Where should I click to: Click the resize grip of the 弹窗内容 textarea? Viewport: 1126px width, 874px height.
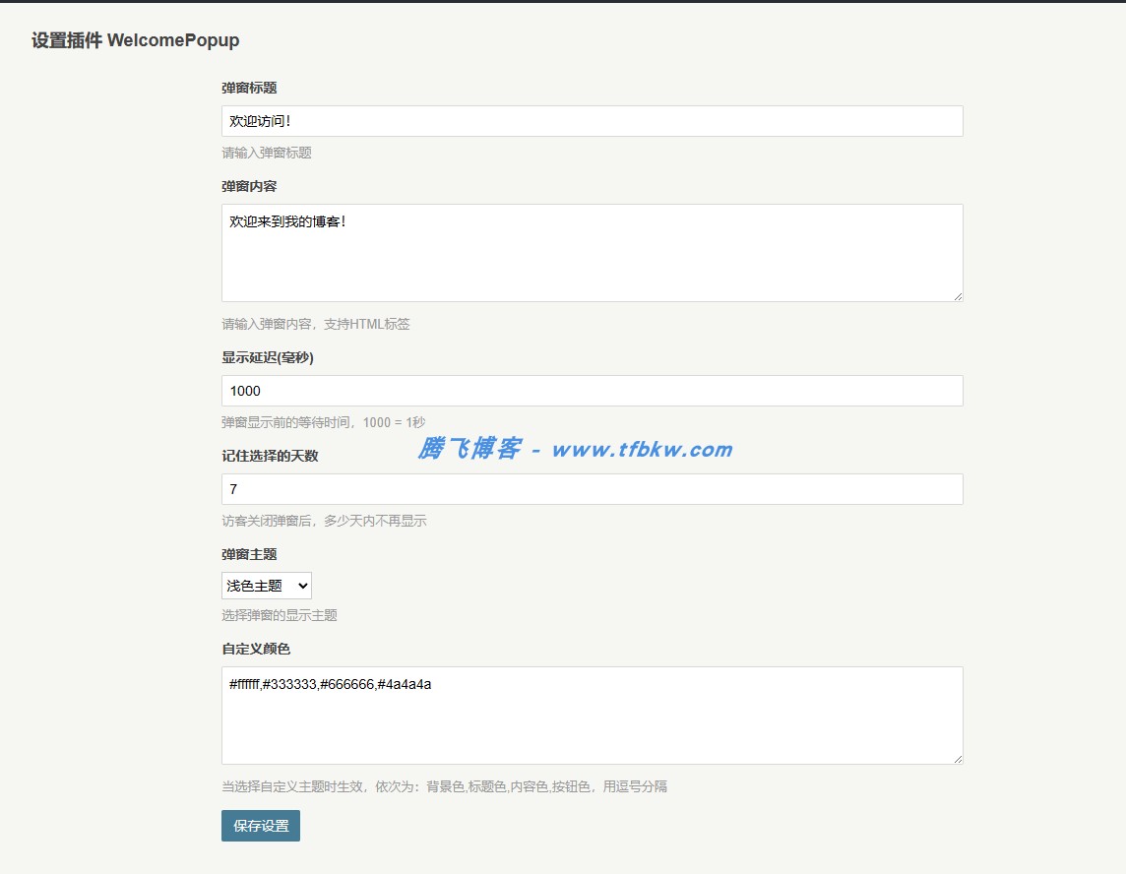(x=957, y=293)
